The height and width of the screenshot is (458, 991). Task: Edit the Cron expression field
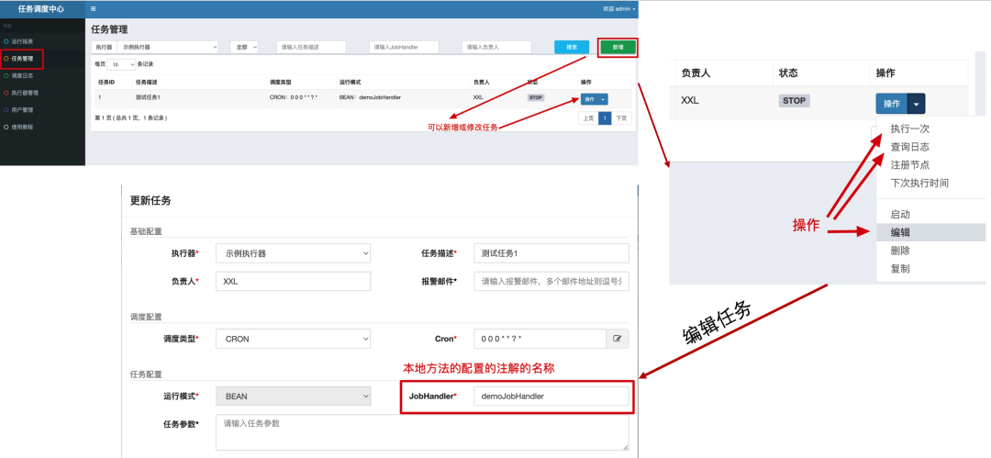[x=540, y=339]
